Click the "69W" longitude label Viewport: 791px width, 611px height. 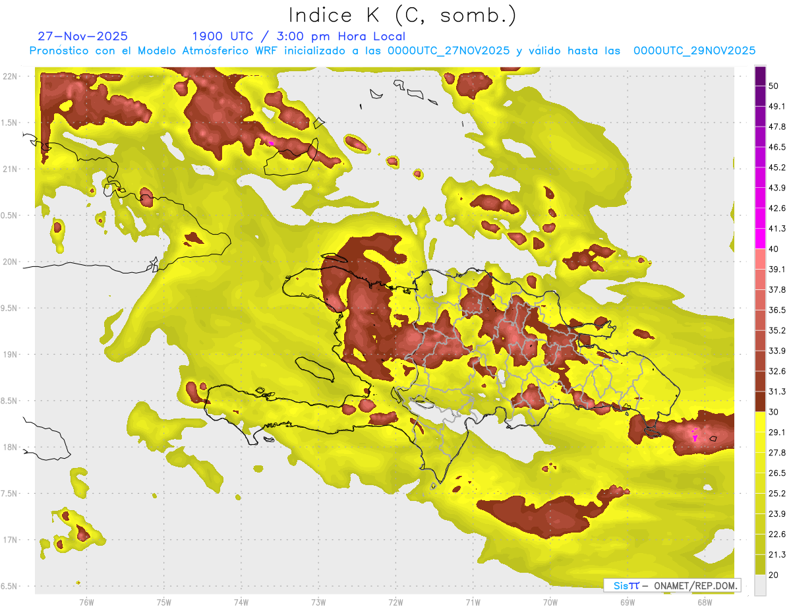click(x=628, y=601)
